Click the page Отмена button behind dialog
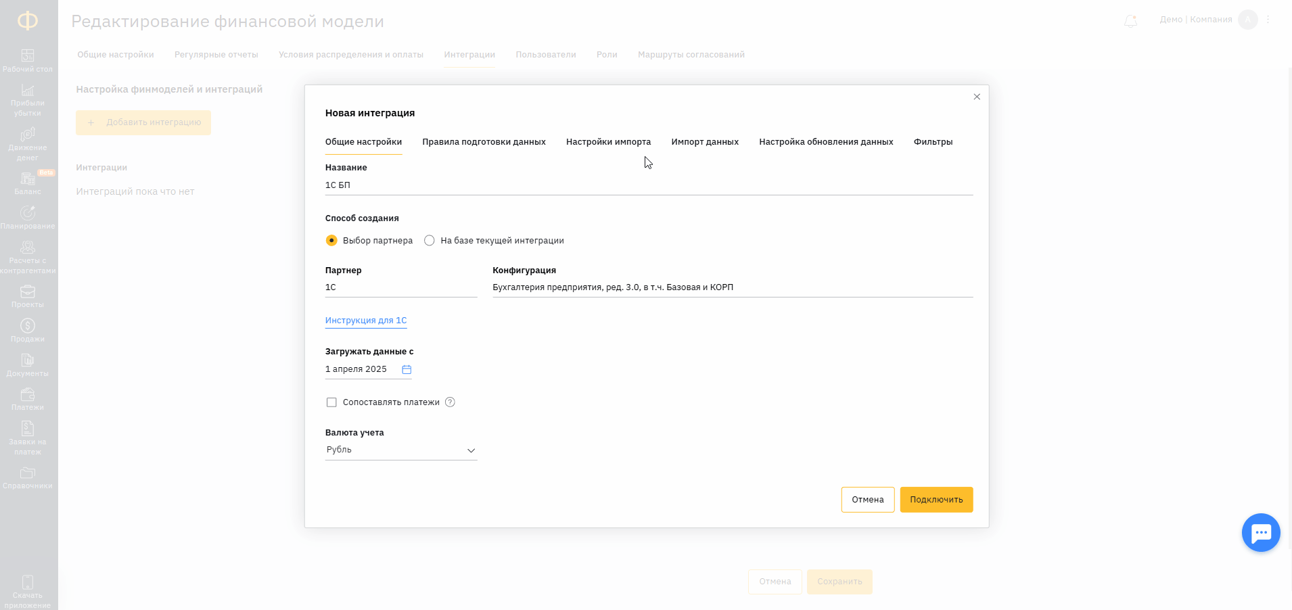 tap(775, 582)
